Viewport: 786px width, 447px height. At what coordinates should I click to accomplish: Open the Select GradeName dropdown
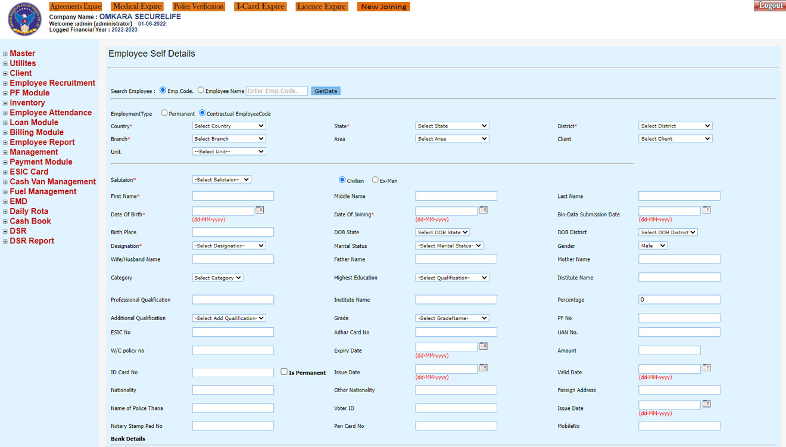pos(452,318)
